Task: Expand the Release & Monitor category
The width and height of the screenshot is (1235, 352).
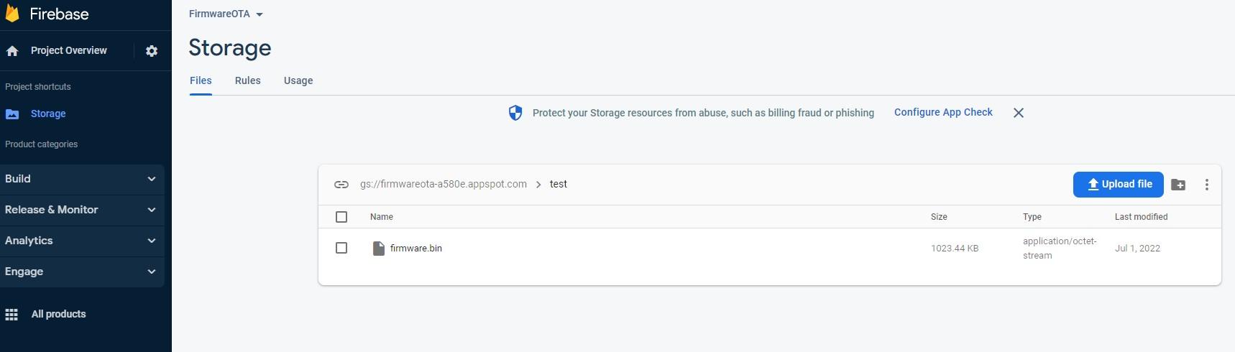Action: 82,210
